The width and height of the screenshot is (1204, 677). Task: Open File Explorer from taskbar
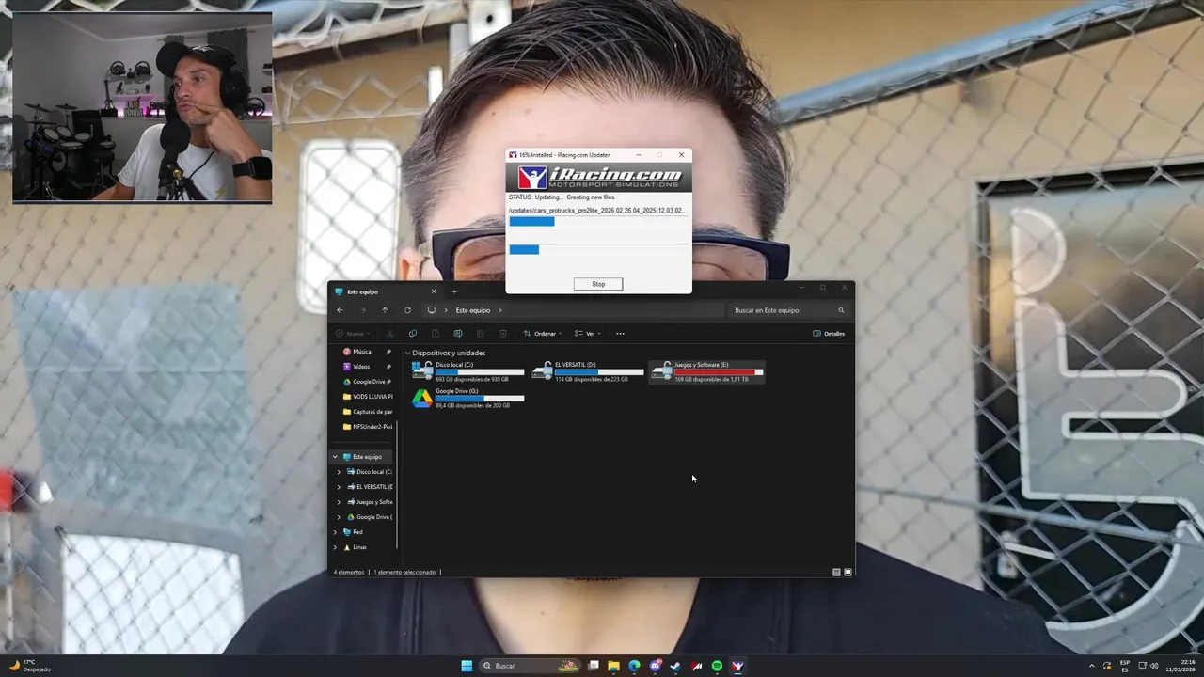(x=613, y=666)
